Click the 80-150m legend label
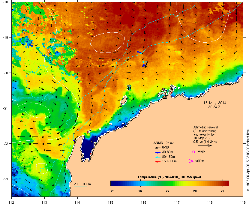 pyautogui.click(x=168, y=157)
